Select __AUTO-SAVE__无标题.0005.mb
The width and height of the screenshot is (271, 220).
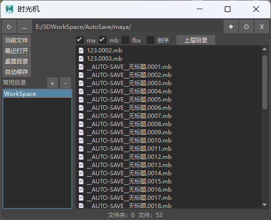pyautogui.click(x=129, y=100)
